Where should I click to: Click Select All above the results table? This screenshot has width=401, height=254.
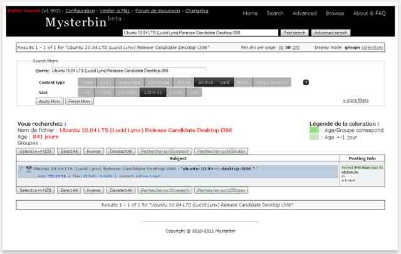tap(69, 151)
